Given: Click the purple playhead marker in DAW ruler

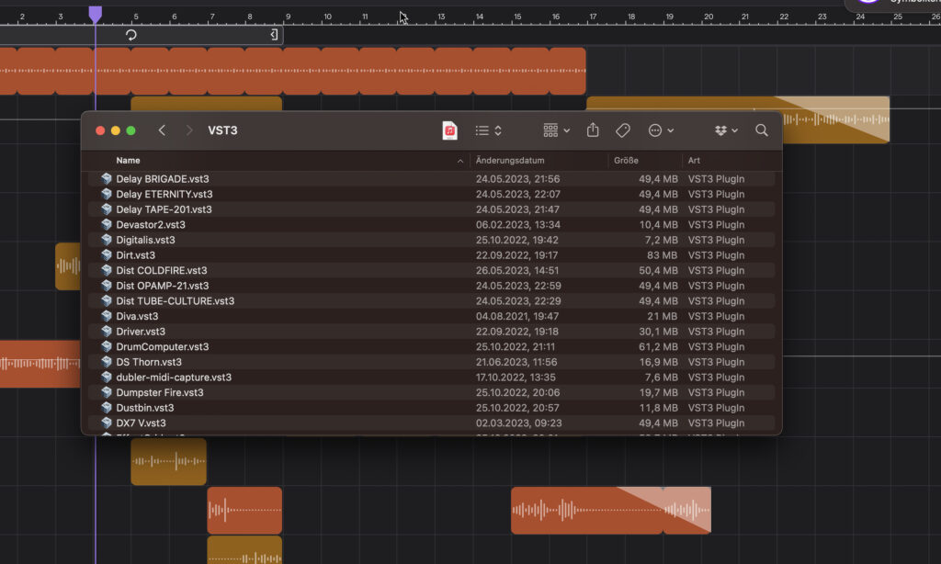Looking at the screenshot, I should point(96,15).
